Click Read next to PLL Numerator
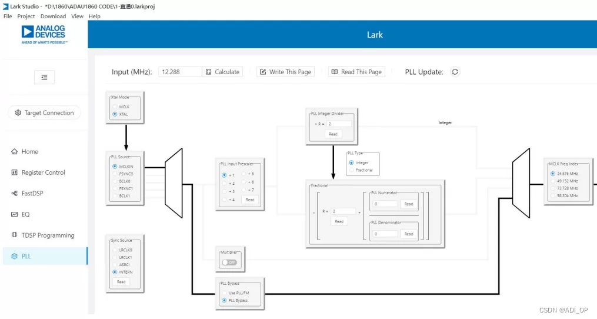The height and width of the screenshot is (319, 597). 409,204
